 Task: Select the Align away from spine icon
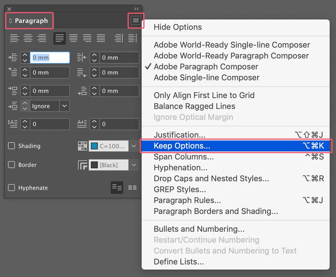click(x=132, y=38)
